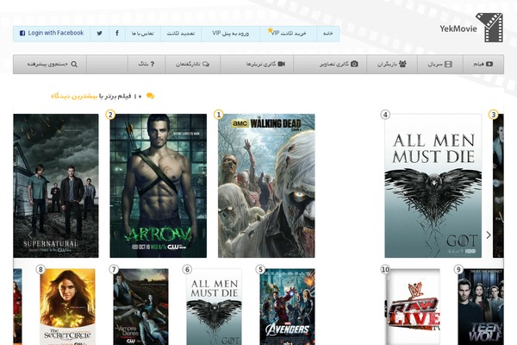
Task: Open large All Men Must Die GOT poster
Action: coord(433,186)
